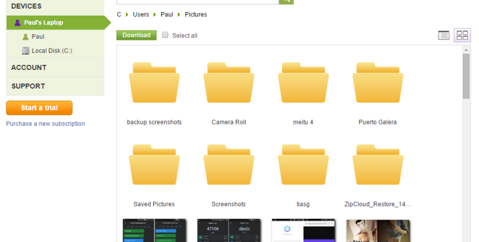Click the 'Puerto Galera' folder name
Image resolution: width=479 pixels, height=242 pixels.
tap(378, 122)
